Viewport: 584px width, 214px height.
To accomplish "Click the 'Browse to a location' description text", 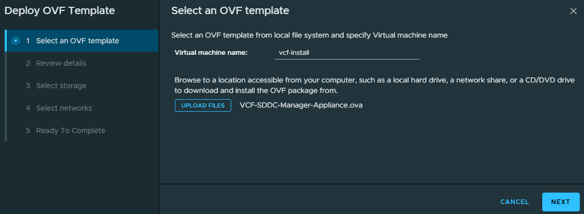I will pos(375,85).
